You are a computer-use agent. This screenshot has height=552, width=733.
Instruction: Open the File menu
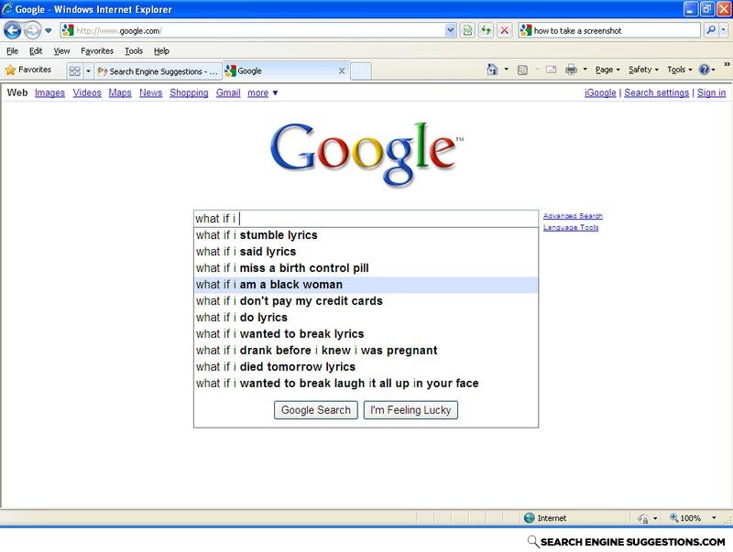coord(12,51)
